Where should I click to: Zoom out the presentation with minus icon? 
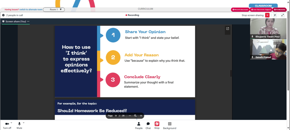pos(130,116)
